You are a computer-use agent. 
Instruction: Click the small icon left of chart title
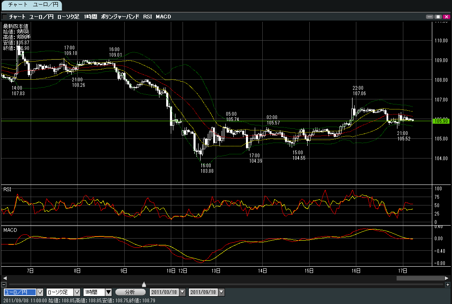click(4, 17)
